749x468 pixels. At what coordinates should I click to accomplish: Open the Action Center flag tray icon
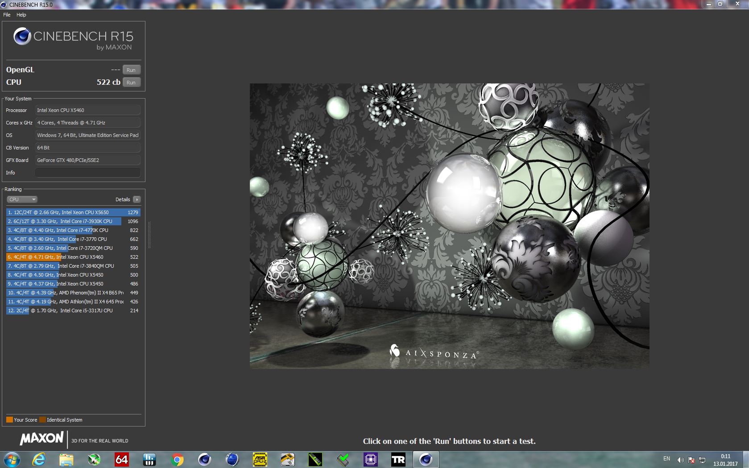click(x=691, y=460)
